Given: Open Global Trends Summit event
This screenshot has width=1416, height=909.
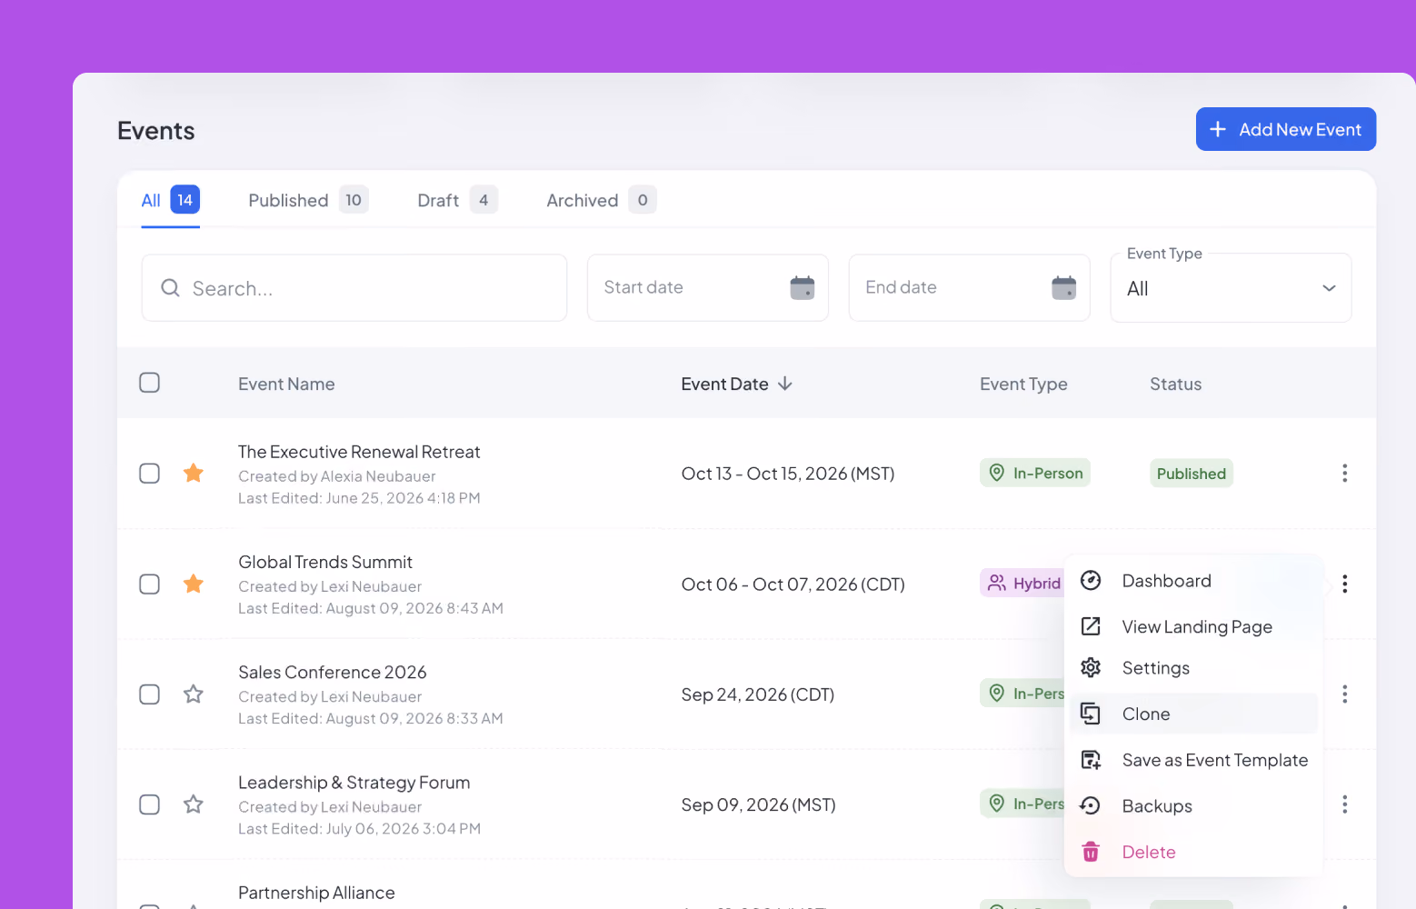Looking at the screenshot, I should pyautogui.click(x=325, y=562).
